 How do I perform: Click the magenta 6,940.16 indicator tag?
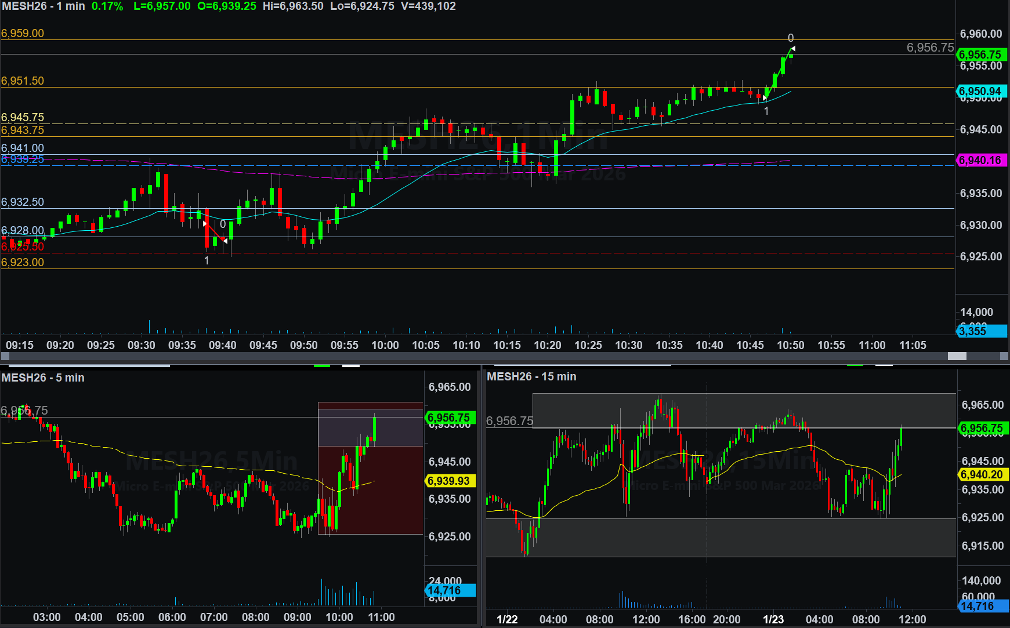coord(980,160)
